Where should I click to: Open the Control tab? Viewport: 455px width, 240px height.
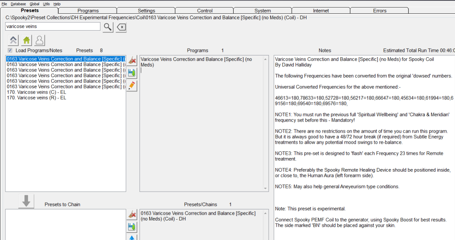[204, 11]
